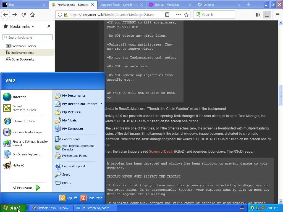The height and width of the screenshot is (212, 283).
Task: Click the magnifier tray icon
Action: point(263,208)
